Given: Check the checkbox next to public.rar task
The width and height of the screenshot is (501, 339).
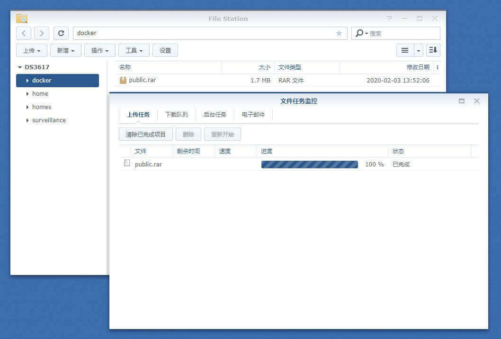Looking at the screenshot, I should coord(126,163).
